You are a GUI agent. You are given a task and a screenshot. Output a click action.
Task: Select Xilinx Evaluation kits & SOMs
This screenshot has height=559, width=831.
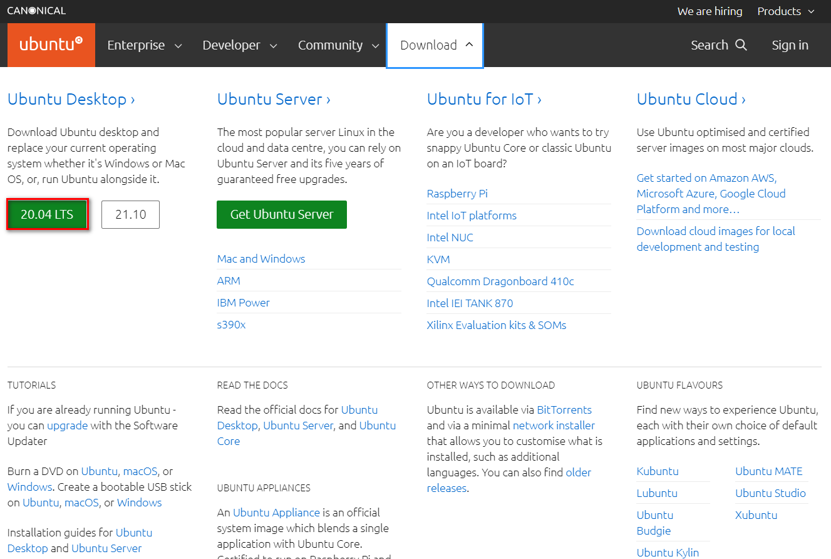pos(496,325)
